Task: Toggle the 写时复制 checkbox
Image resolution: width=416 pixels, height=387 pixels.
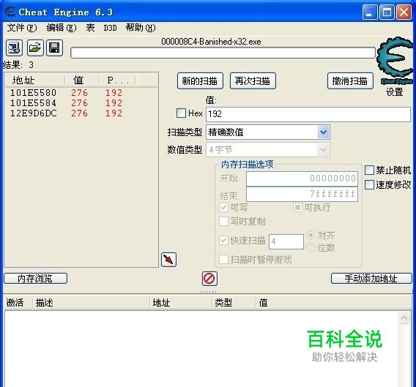Action: [x=223, y=222]
